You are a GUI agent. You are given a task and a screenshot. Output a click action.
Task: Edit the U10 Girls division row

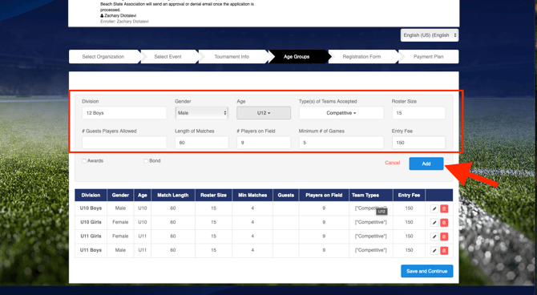(434, 223)
